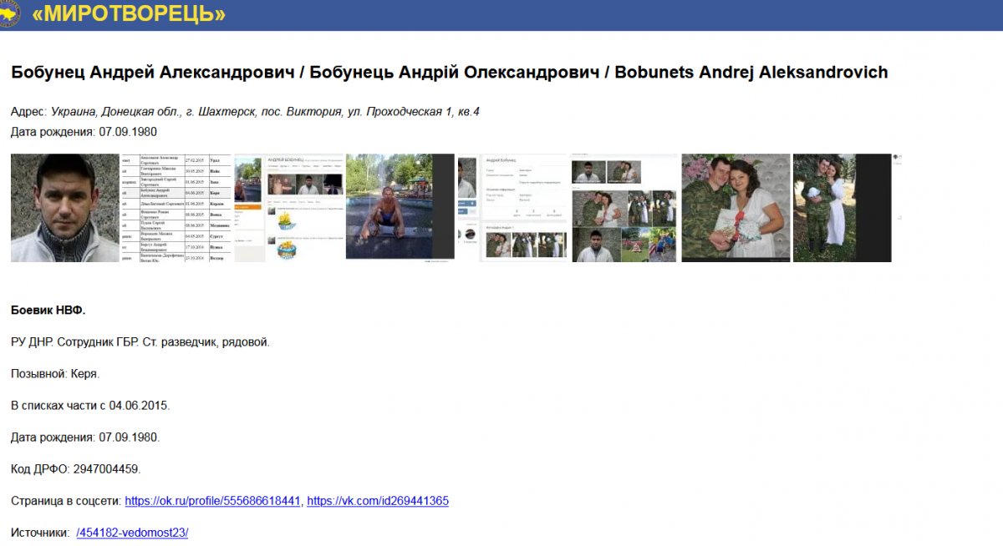Open the unit roster table thumbnail
Screen dimensions: 1003x546
coord(176,208)
